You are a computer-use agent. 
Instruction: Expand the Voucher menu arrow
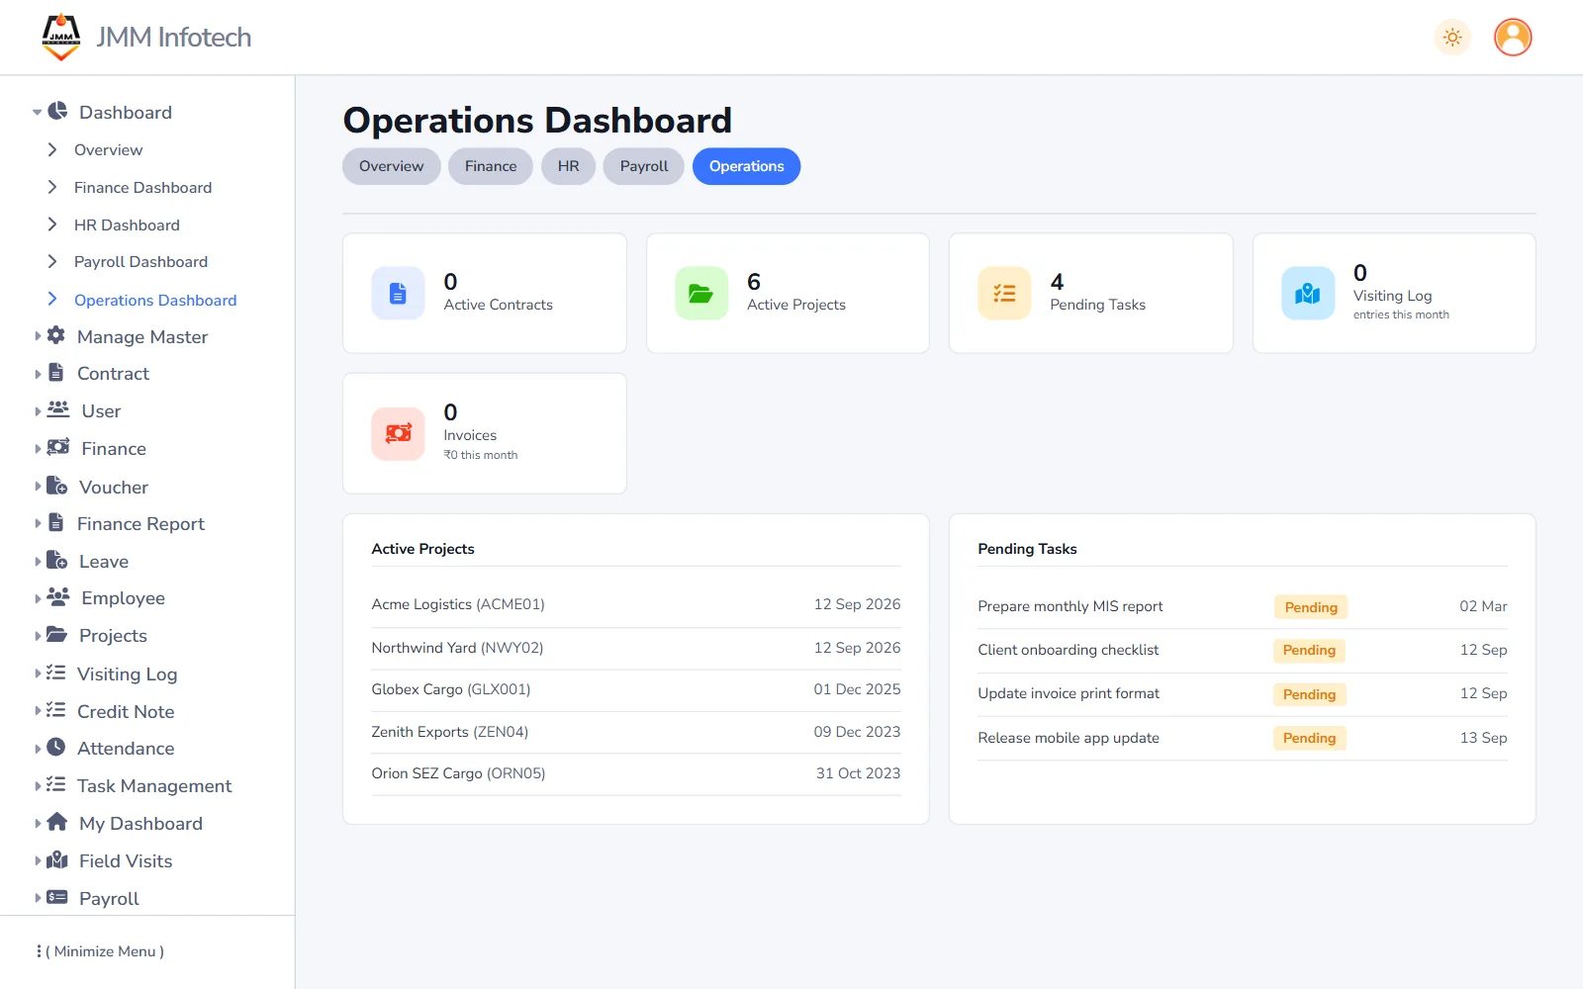[x=39, y=486]
